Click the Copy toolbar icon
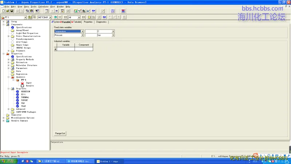 pyautogui.click(x=27, y=11)
